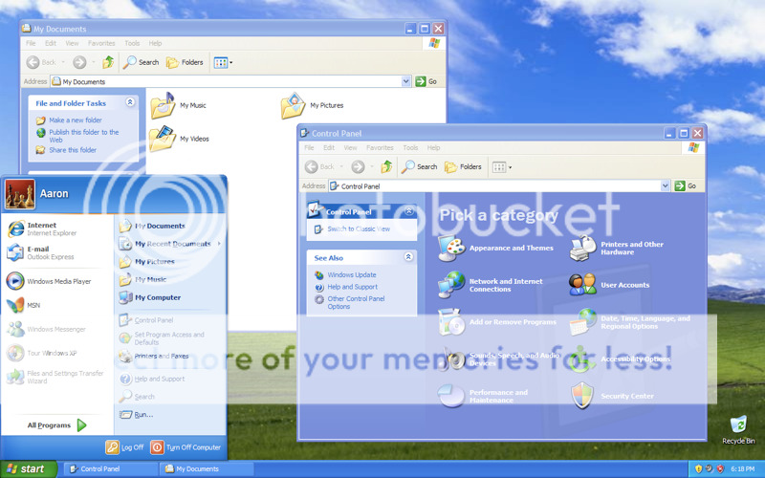Expand My Recent Documents submenu
The width and height of the screenshot is (765, 478).
click(219, 244)
